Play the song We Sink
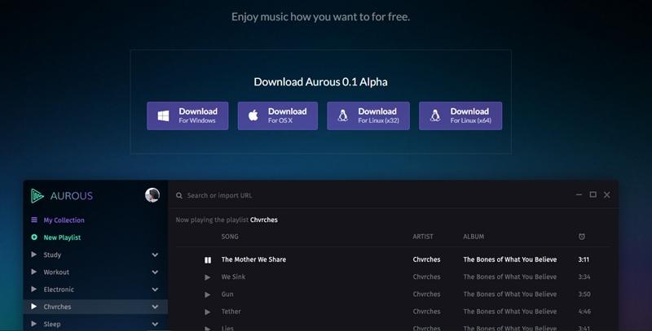 point(208,277)
